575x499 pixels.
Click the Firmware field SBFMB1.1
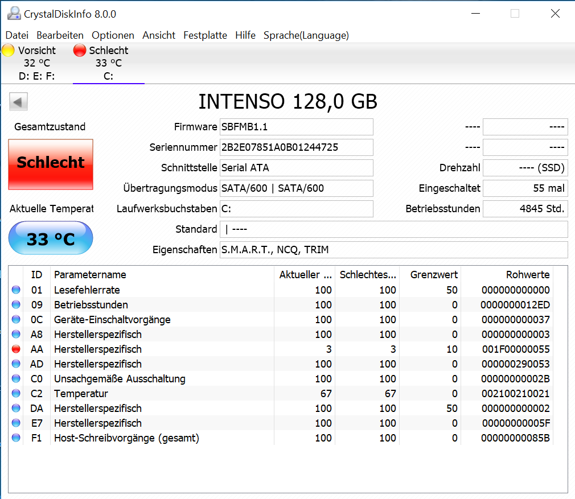[296, 127]
